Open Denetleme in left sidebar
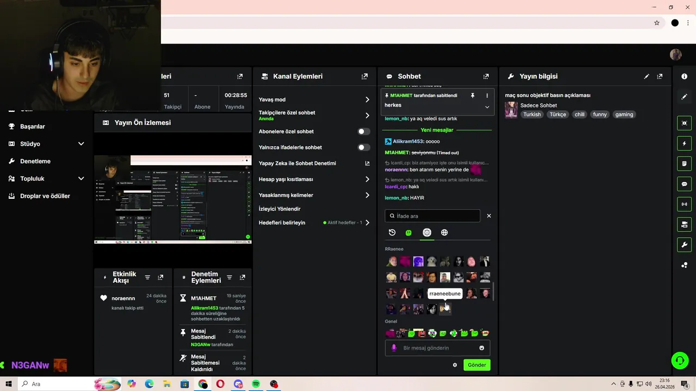 pyautogui.click(x=35, y=161)
